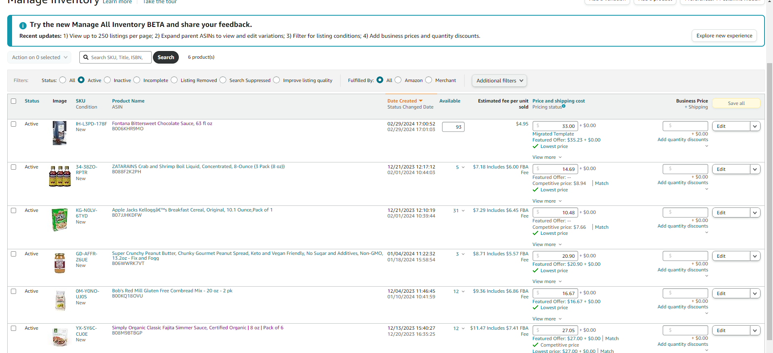Screen dimensions: 773x353
Task: Click Edit button for Fontana Chocolate Sauce
Action: click(x=731, y=126)
